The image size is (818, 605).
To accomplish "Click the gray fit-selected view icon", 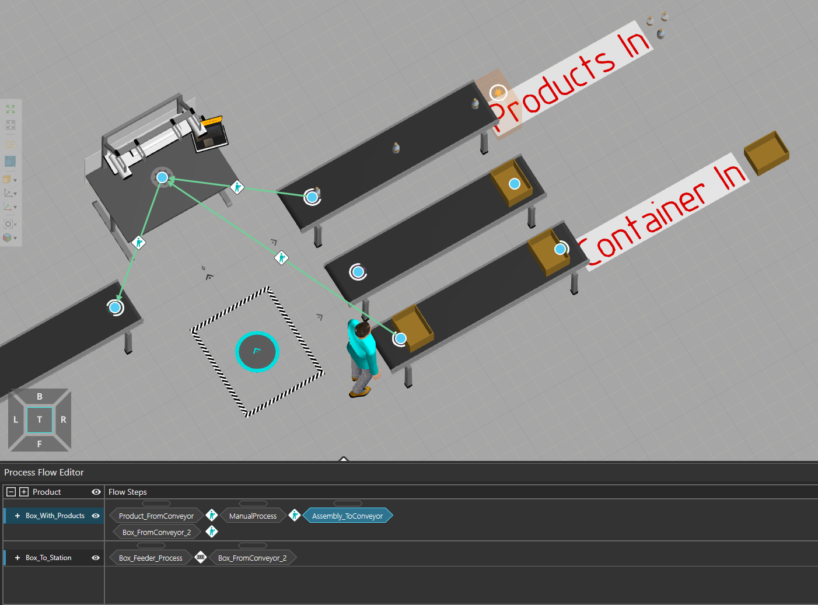I will [x=11, y=125].
